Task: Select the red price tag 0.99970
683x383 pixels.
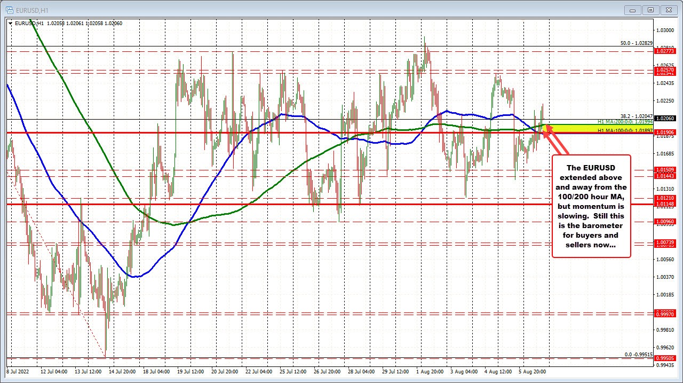Action: 665,315
